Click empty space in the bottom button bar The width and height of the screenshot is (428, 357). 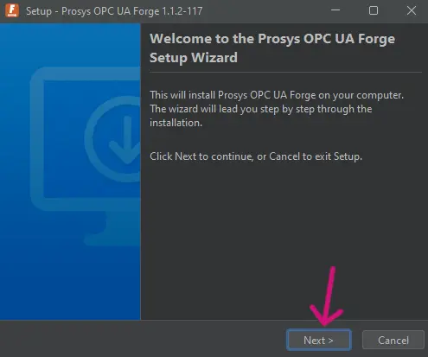(x=141, y=339)
